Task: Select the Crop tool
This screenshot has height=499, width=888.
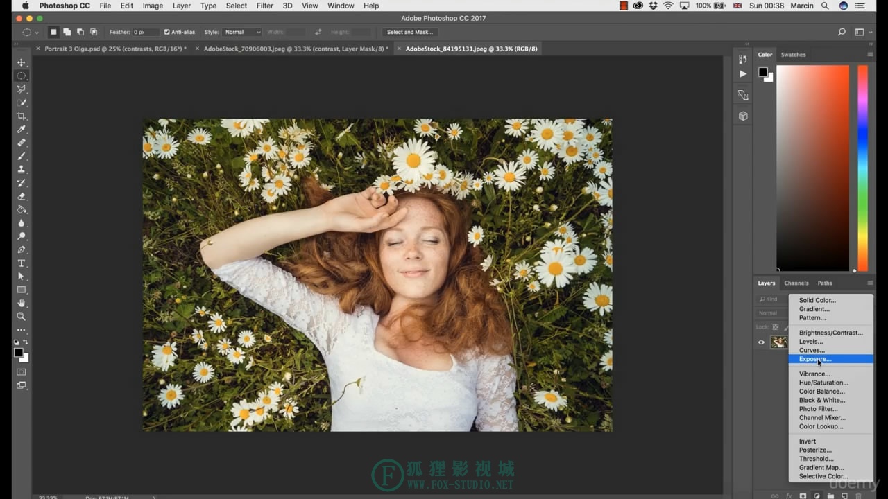Action: coord(22,116)
